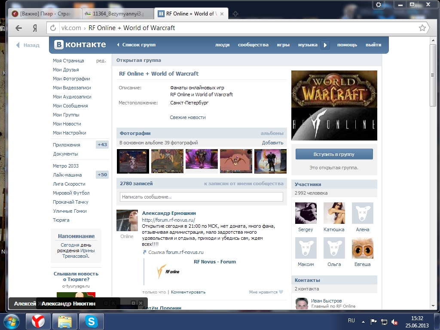This screenshot has width=440, height=330.
Task: Open Мои Сообщения in sidebar
Action: coord(70,106)
